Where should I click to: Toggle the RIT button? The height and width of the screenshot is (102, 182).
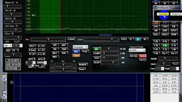click(40, 59)
